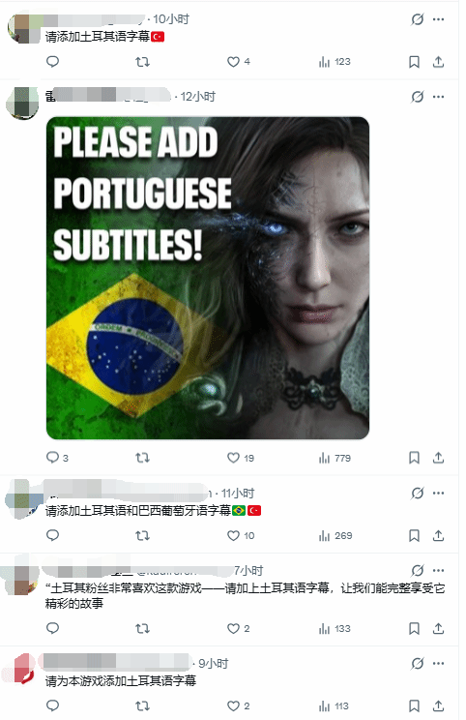
Task: Open the pixelated avatar of 9小时 poster
Action: click(x=20, y=668)
